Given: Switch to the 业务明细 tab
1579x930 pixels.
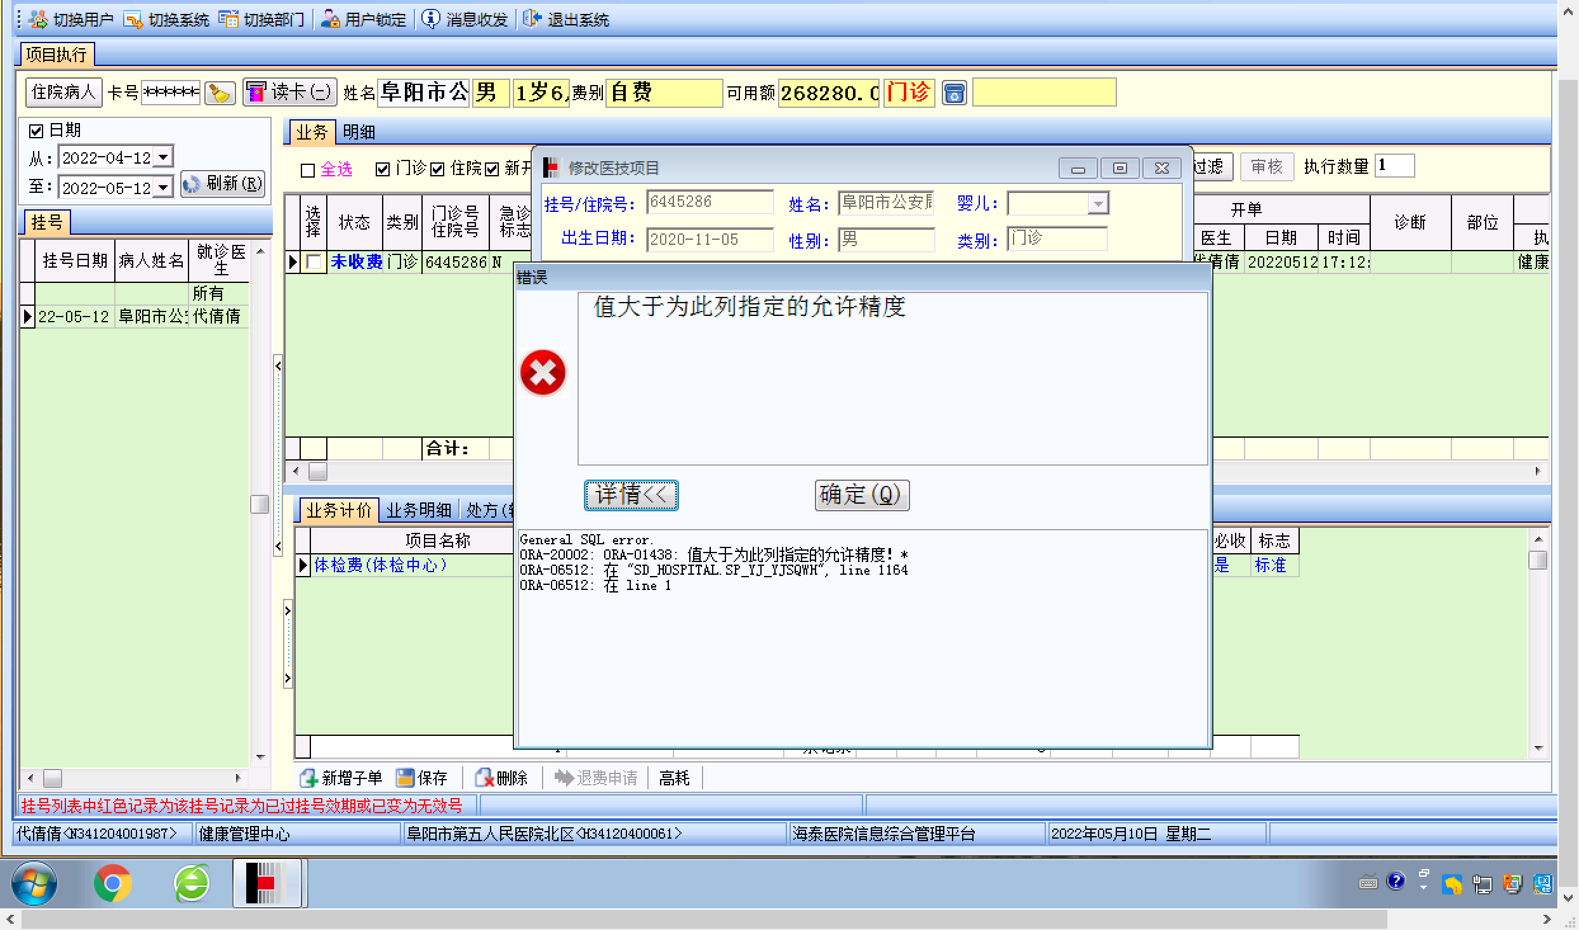Looking at the screenshot, I should tap(419, 510).
